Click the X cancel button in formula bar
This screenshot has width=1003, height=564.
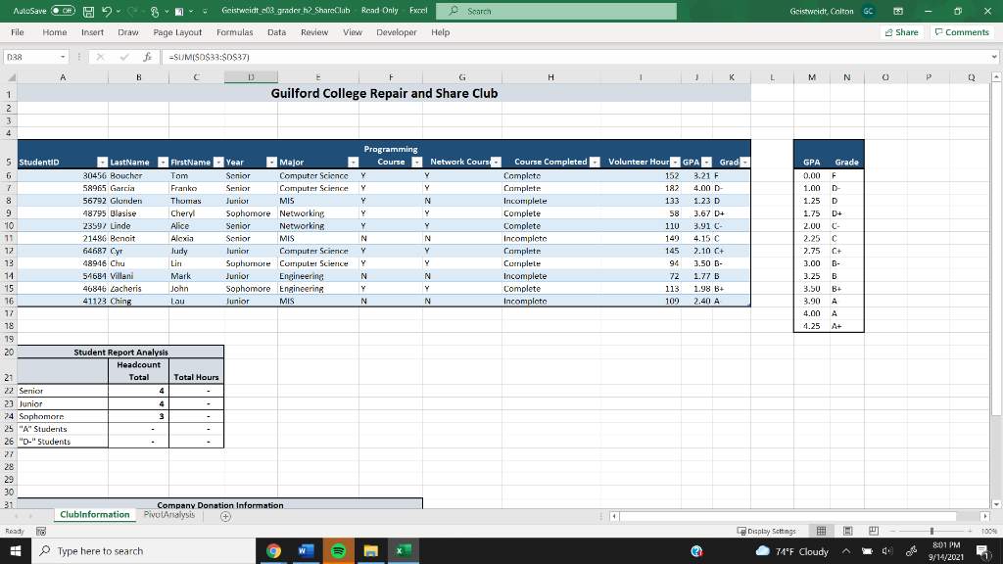point(102,57)
